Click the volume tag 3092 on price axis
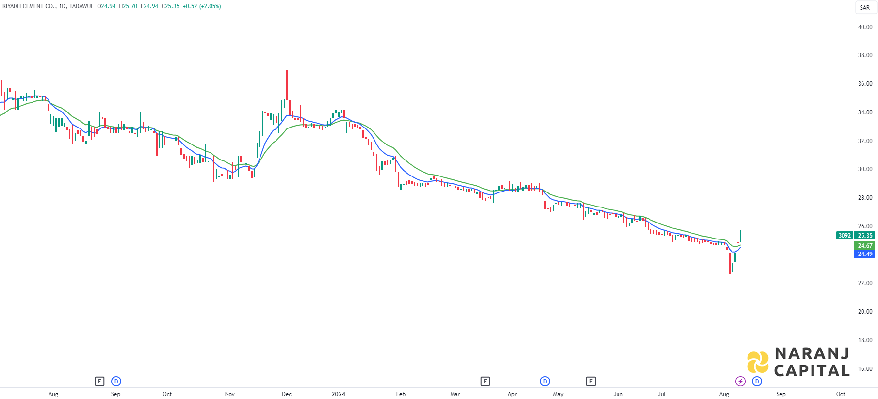The width and height of the screenshot is (878, 399). 845,236
